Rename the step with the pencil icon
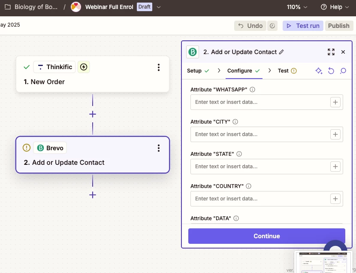 click(x=281, y=52)
